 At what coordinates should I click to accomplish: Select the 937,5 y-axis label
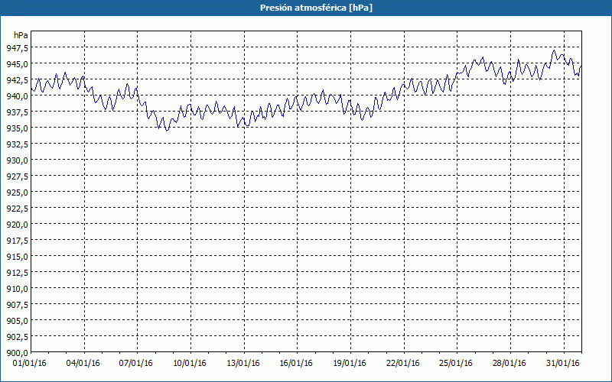coord(17,112)
